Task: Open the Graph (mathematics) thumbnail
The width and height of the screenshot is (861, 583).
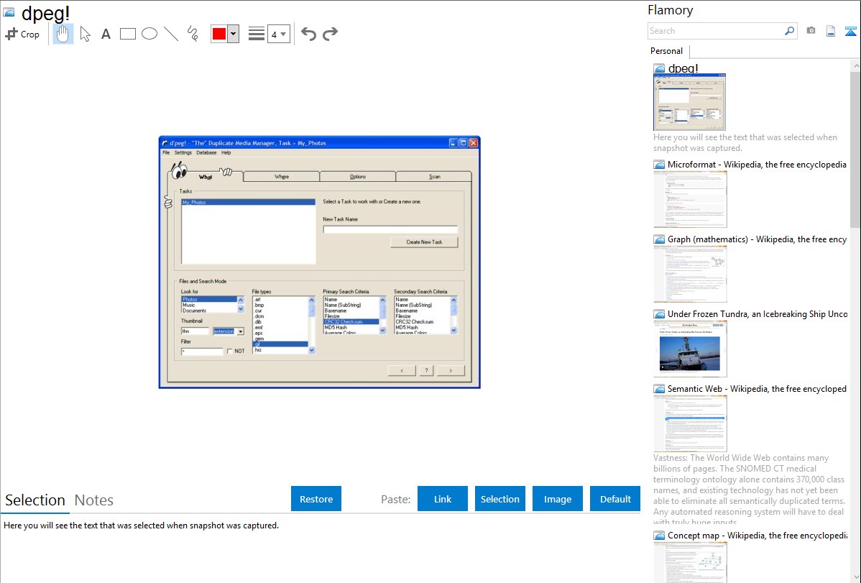Action: click(690, 274)
